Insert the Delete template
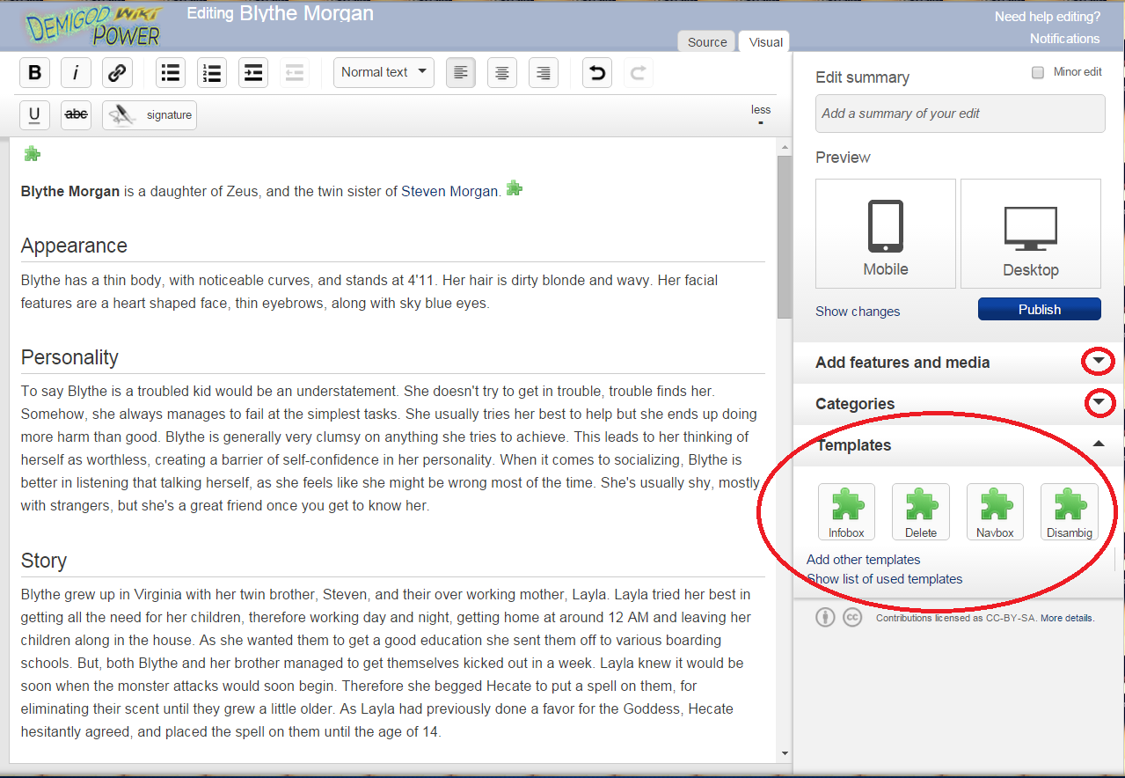Screen dimensions: 1125x778 921,511
